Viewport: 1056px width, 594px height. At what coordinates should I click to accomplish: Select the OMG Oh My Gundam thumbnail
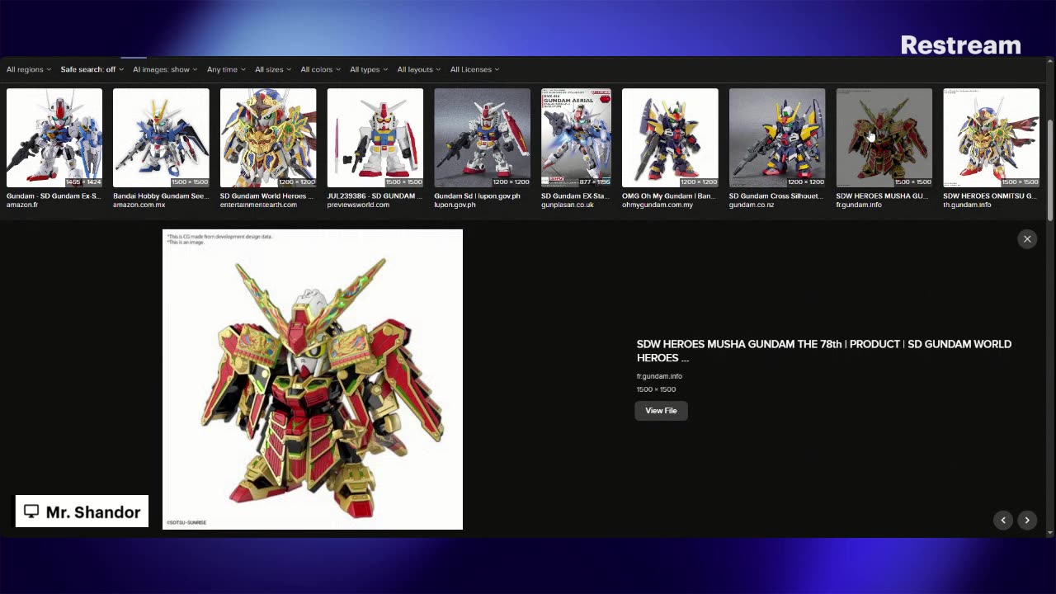point(670,138)
